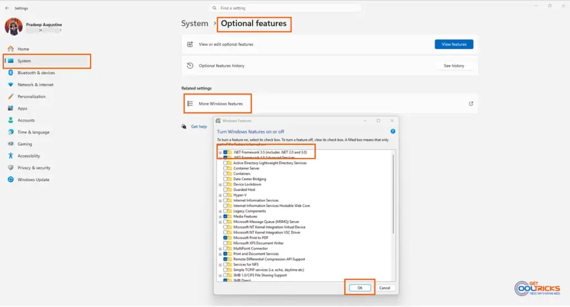Viewport: 570px width, 307px height.
Task: Click the Find a setting search field
Action: click(286, 8)
